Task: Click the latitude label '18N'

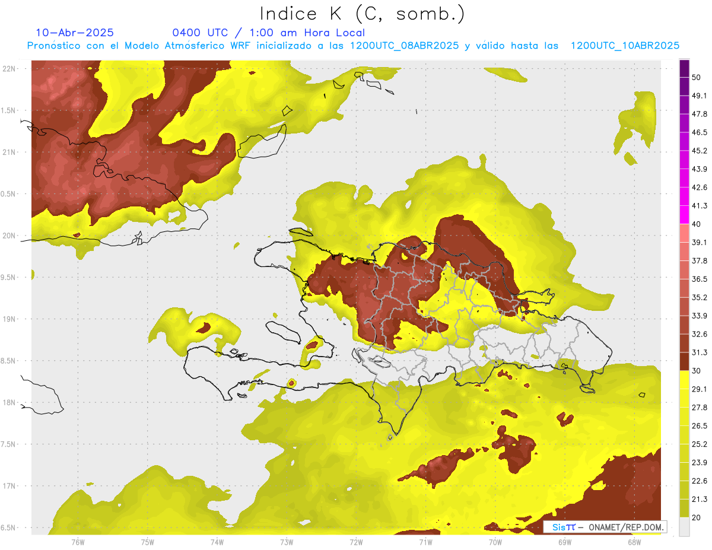Action: click(x=10, y=403)
